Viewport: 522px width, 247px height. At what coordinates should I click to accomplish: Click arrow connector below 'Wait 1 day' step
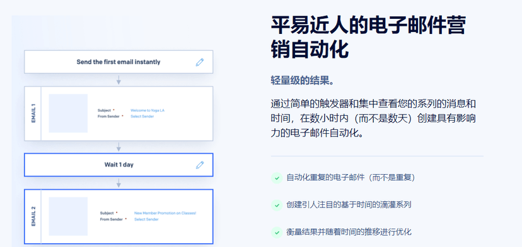coord(119,183)
